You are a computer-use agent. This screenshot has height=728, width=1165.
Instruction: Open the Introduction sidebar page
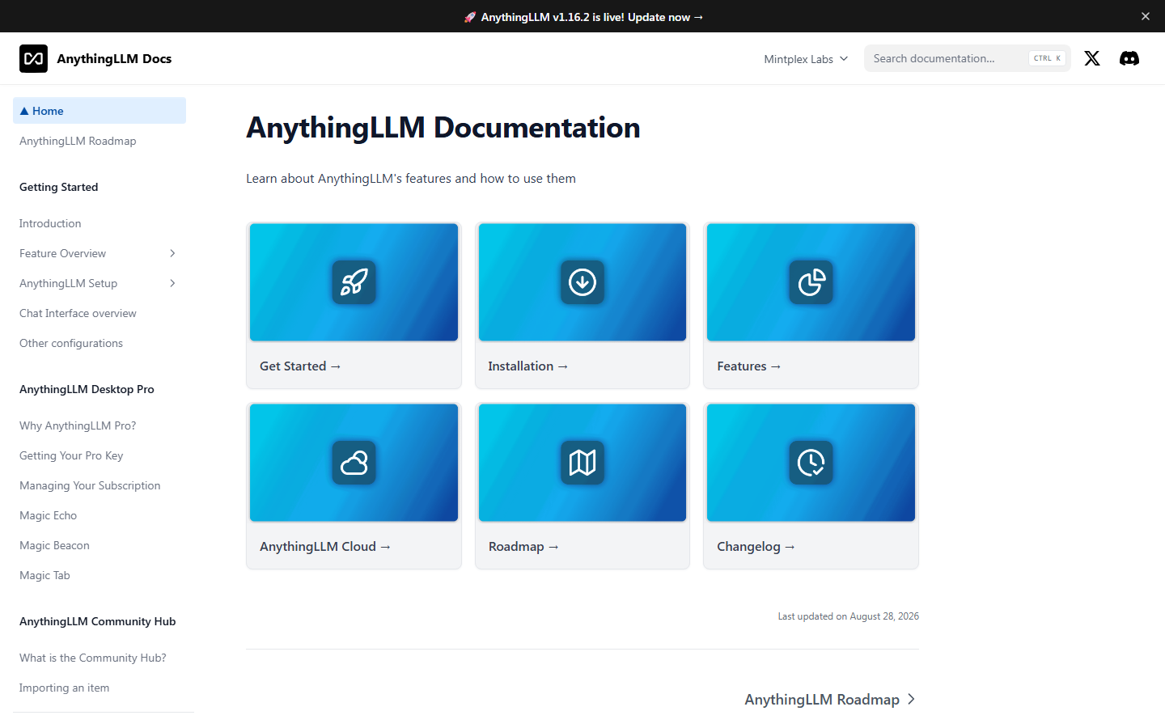[x=100, y=223]
